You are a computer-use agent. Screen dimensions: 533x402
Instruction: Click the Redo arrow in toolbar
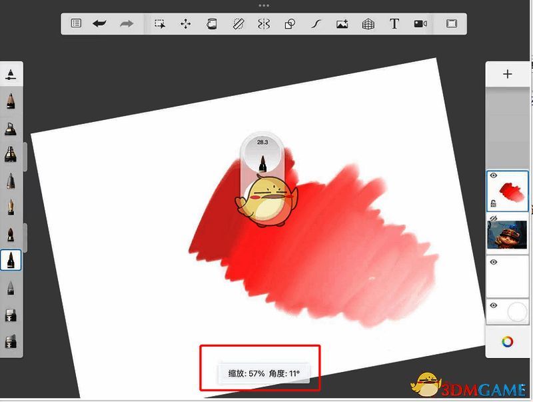(x=126, y=23)
